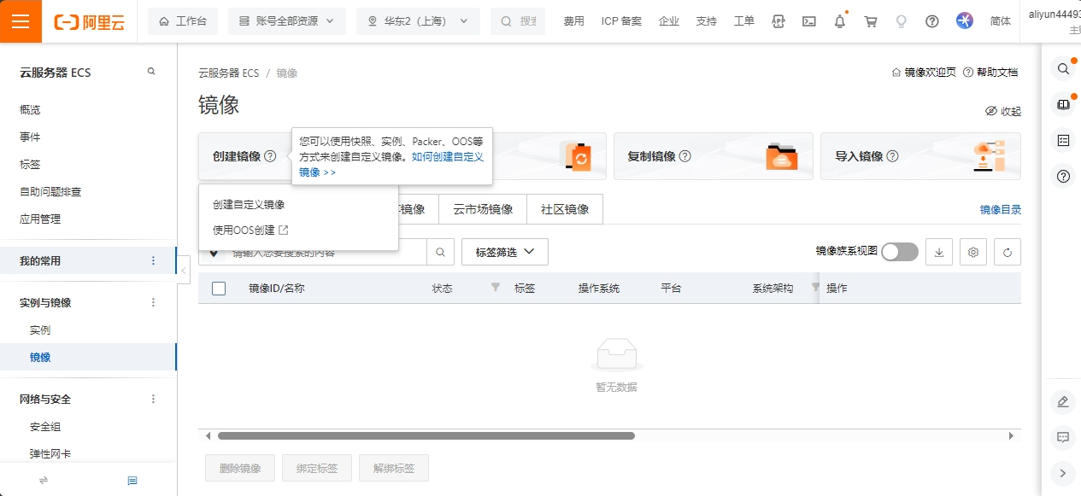The image size is (1081, 496).
Task: Open the Cloud Shell terminal icon
Action: tap(808, 21)
